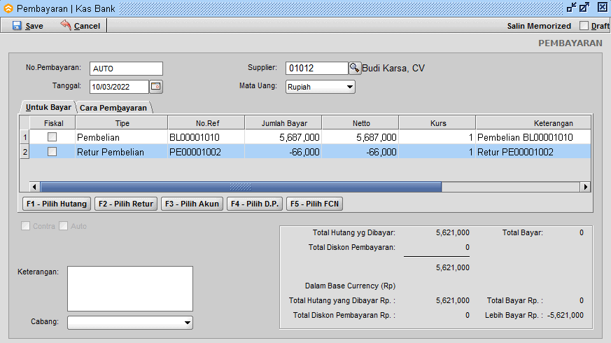Click the Tipe column header
The height and width of the screenshot is (343, 611).
click(x=122, y=123)
